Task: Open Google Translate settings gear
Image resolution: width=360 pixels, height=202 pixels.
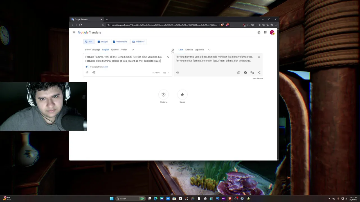Action: [259, 33]
